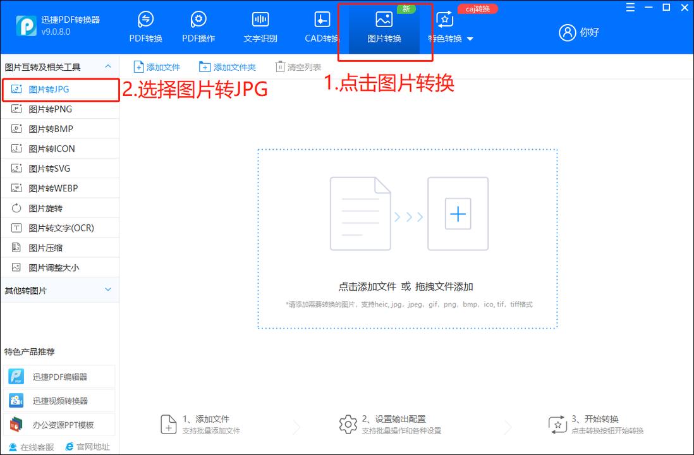Click 支持批量添加文件 step text
694x455 pixels.
[x=211, y=431]
